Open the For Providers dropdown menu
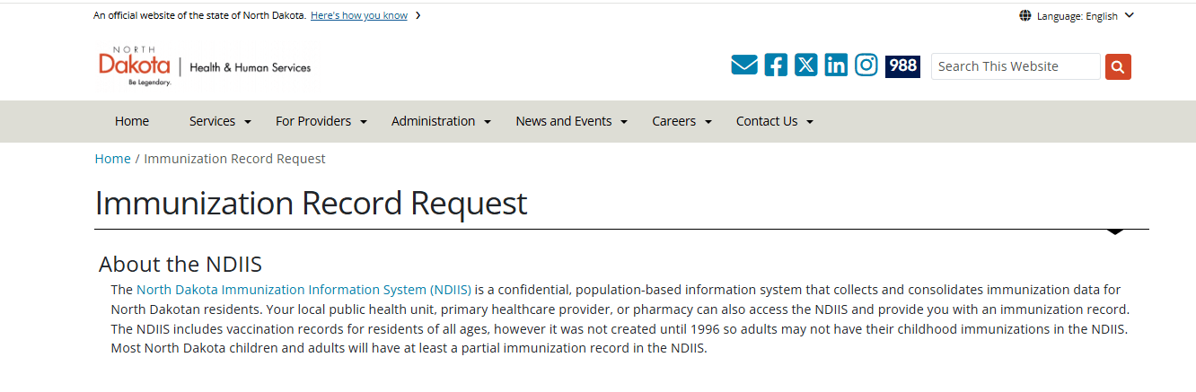This screenshot has height=392, width=1196. click(x=321, y=121)
